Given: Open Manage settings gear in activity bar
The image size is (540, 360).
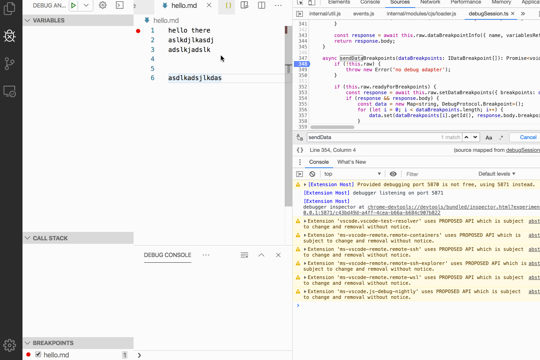Looking at the screenshot, I should (x=10, y=345).
